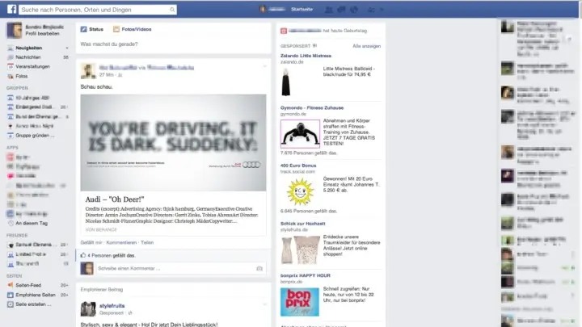Click the birthday gift icon

(x=284, y=31)
